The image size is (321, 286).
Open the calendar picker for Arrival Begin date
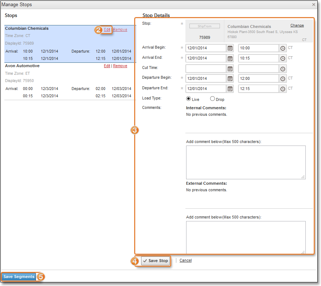230,48
